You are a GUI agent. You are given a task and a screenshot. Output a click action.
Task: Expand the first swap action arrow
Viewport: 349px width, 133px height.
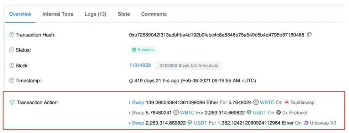point(130,102)
